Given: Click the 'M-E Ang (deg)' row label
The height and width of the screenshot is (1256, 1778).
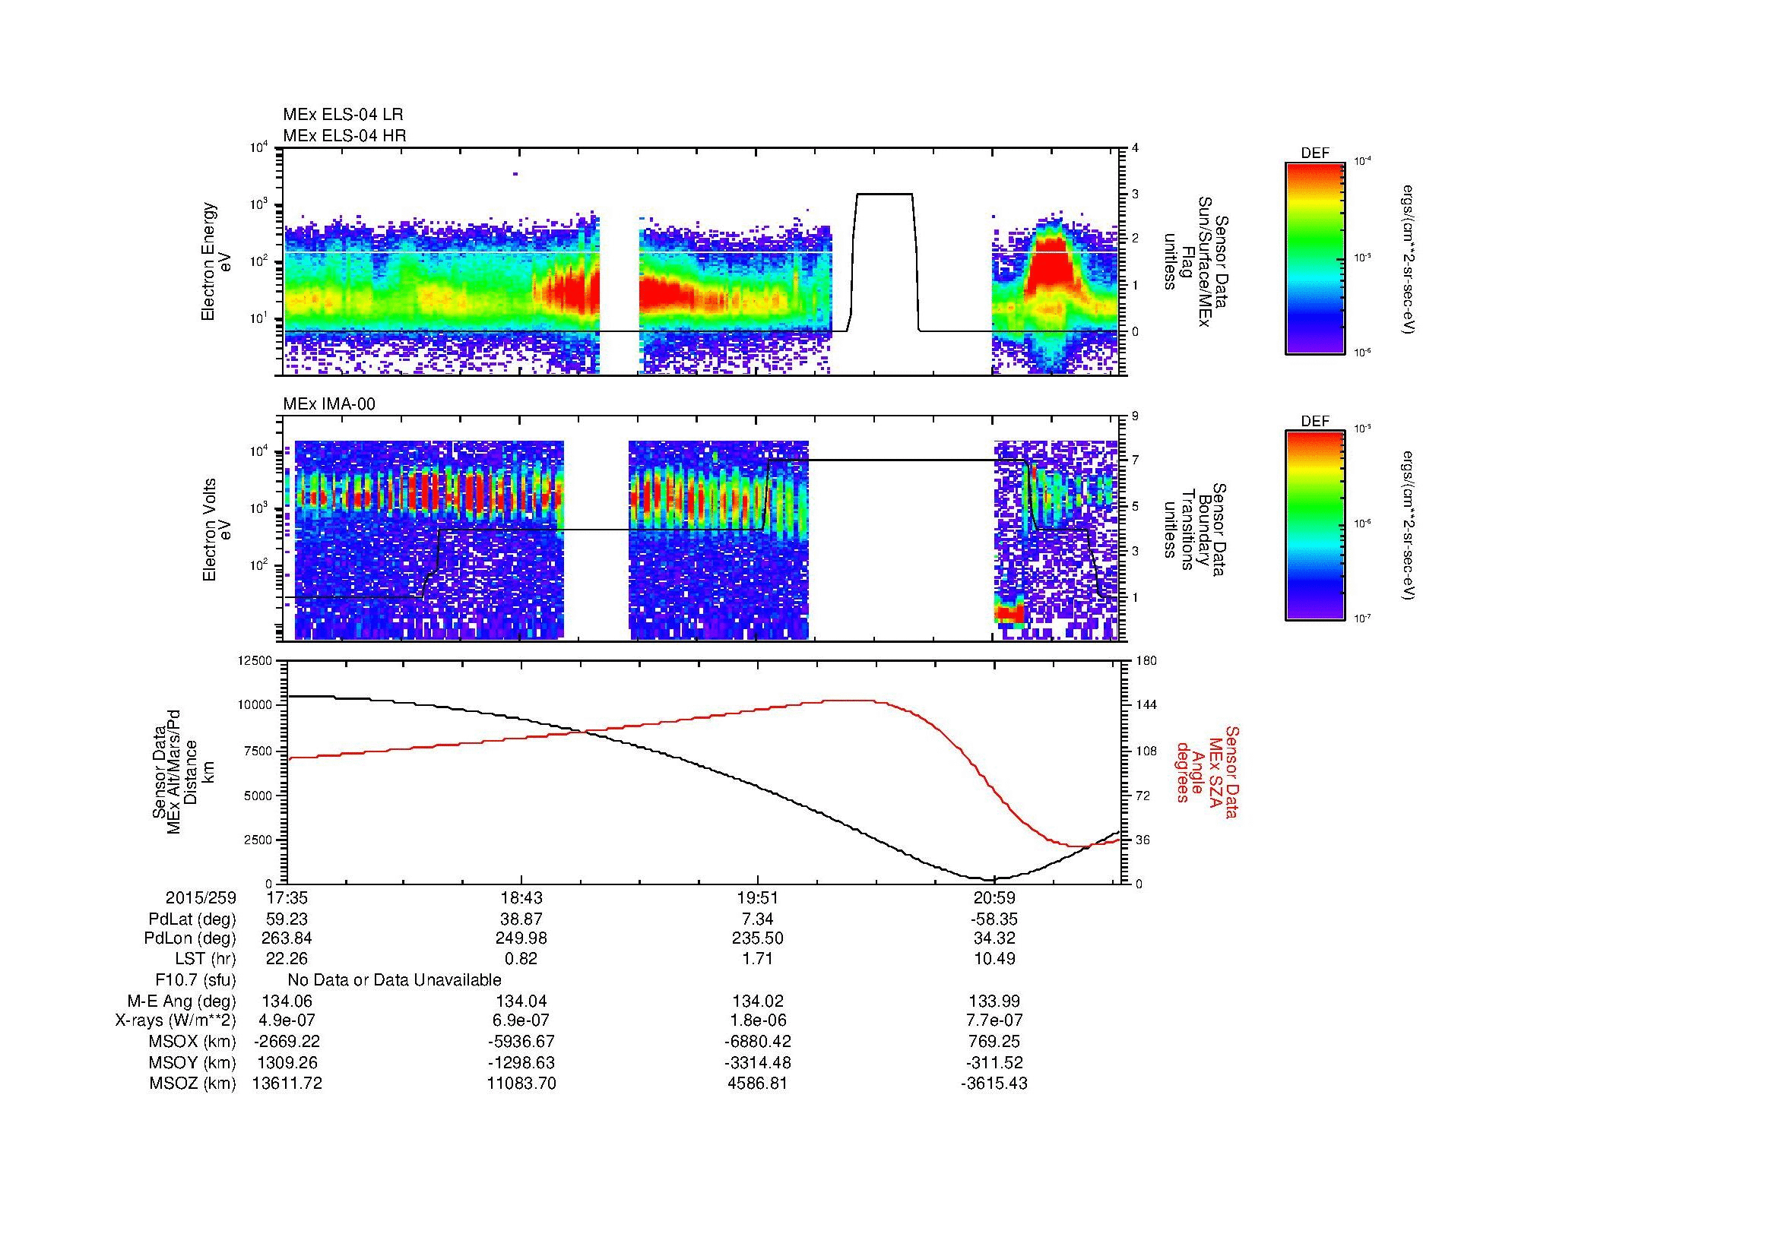Looking at the screenshot, I should [183, 1001].
